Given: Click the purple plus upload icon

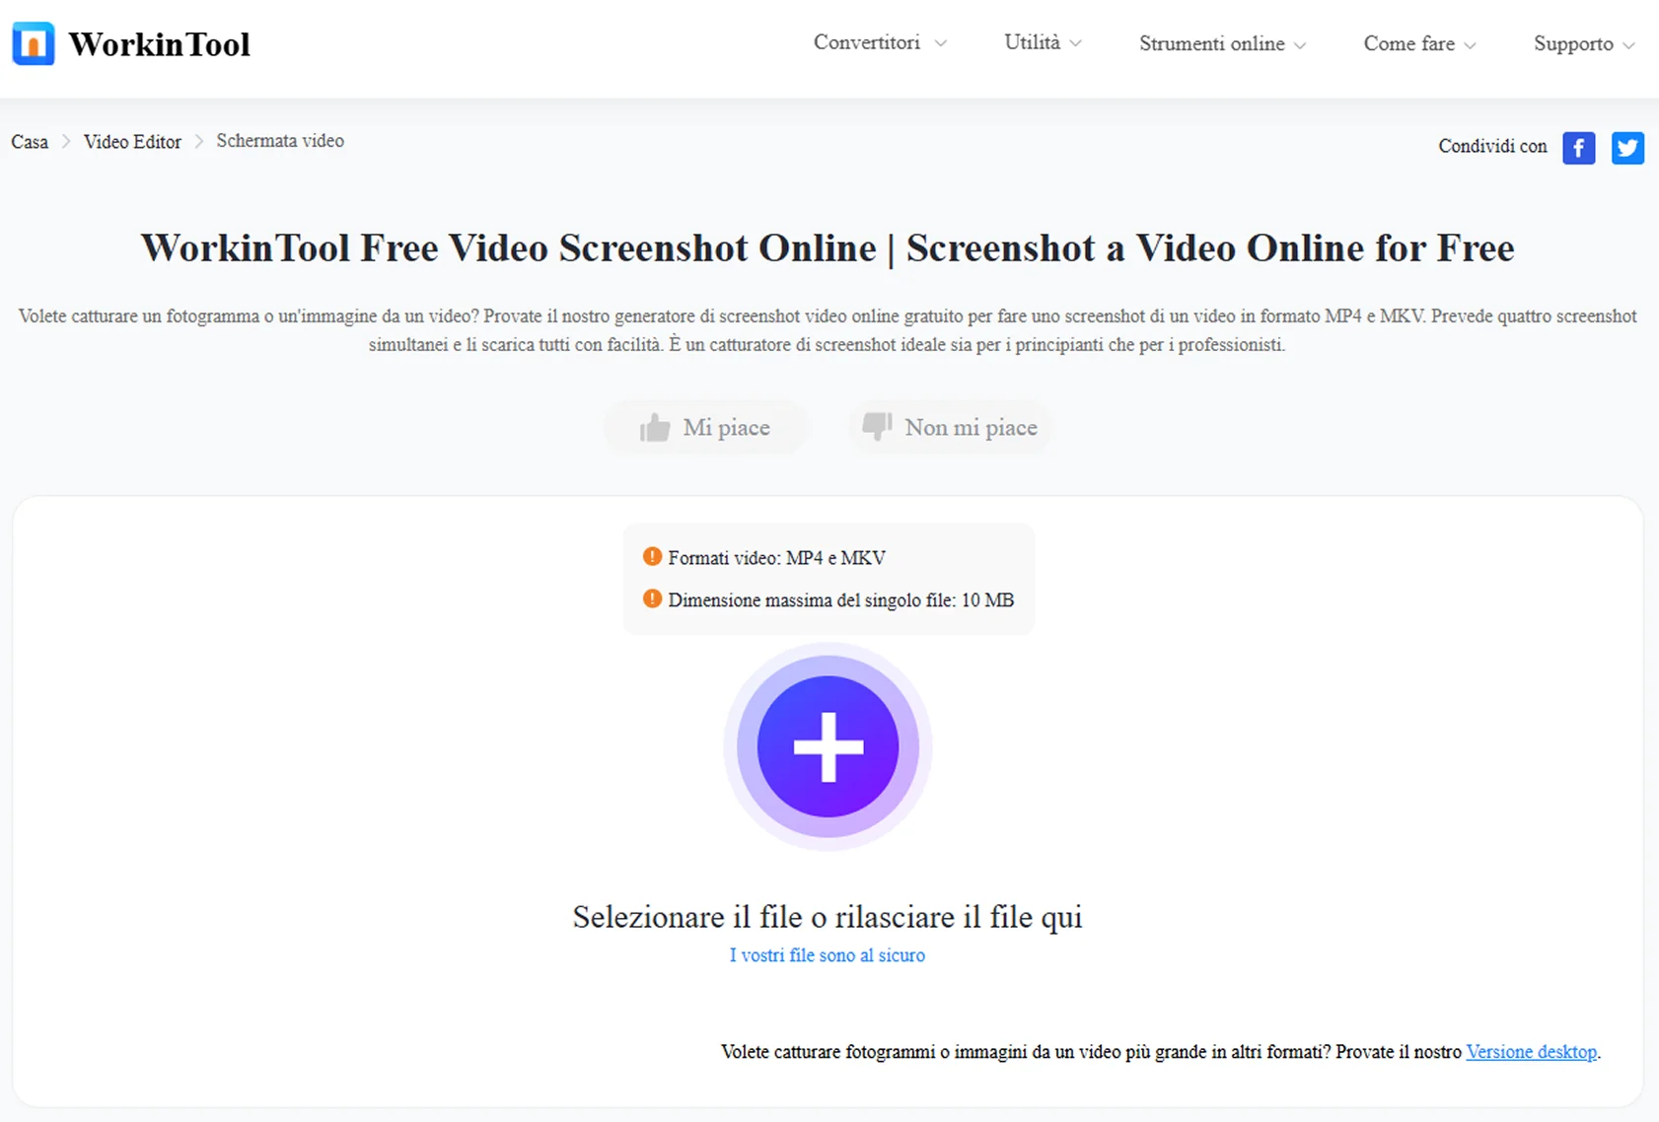Looking at the screenshot, I should pyautogui.click(x=828, y=746).
